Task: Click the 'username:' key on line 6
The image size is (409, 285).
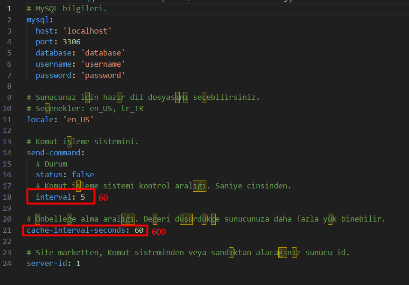Action: click(56, 64)
